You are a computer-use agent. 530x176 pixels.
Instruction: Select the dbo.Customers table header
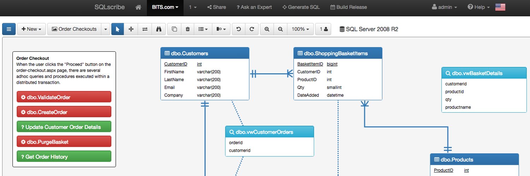point(205,54)
